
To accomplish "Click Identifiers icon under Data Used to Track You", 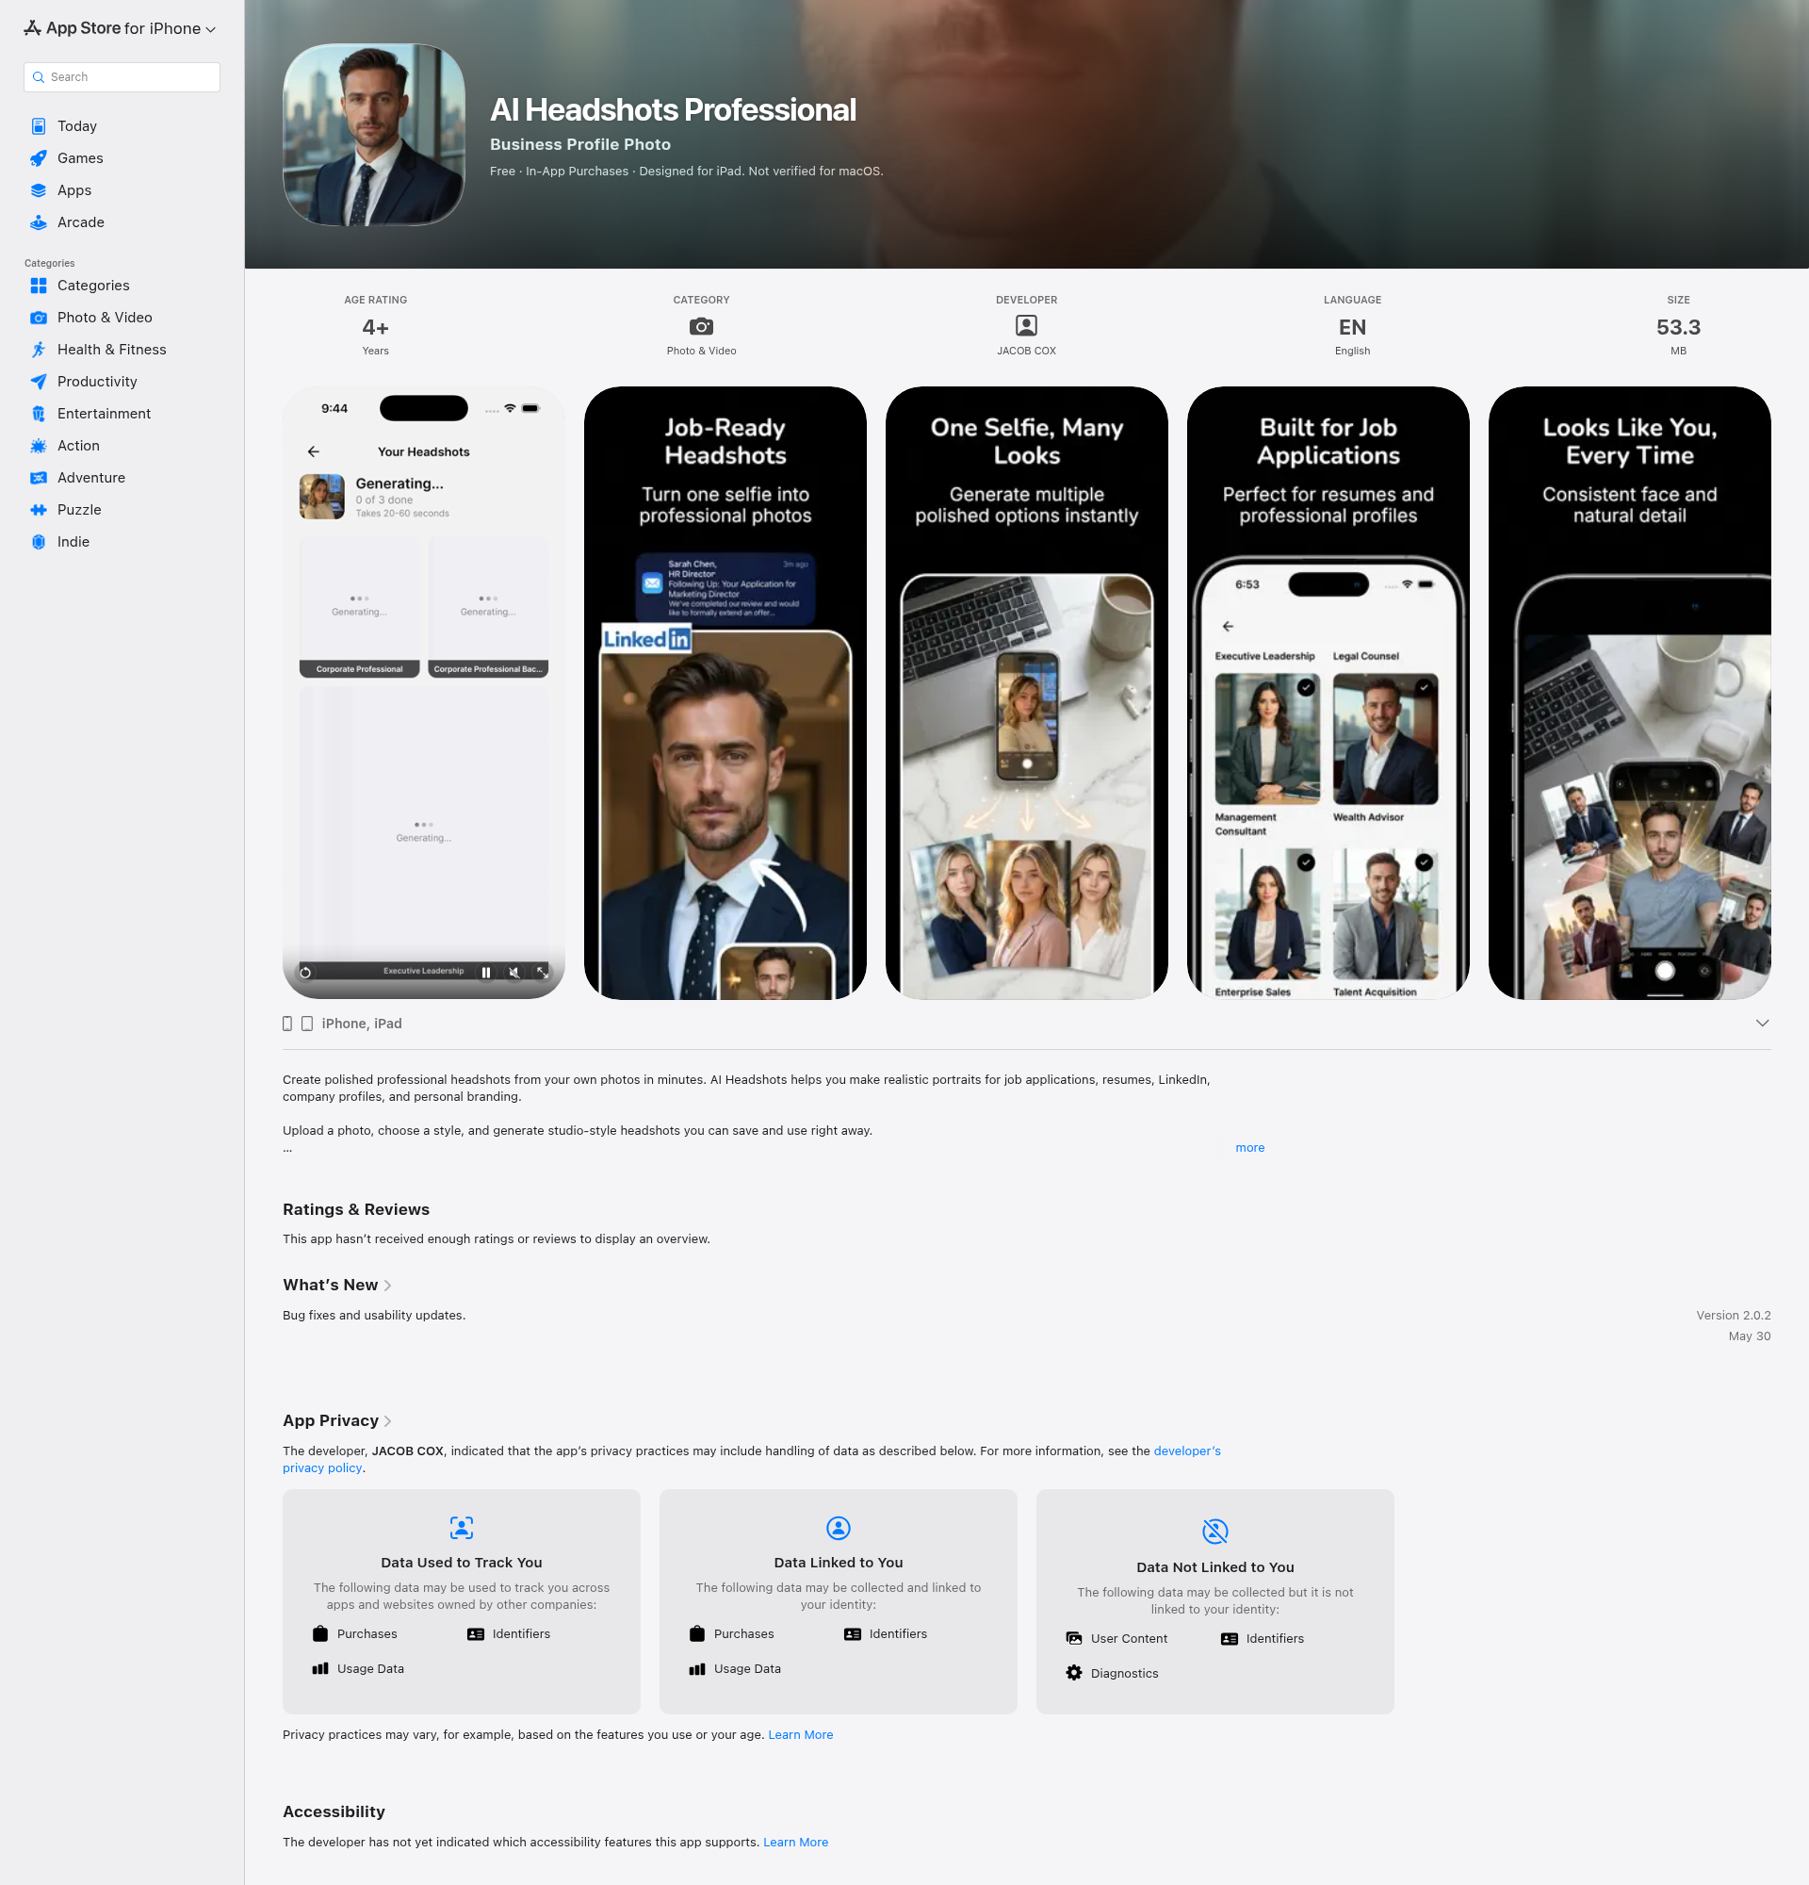I will pos(476,1634).
